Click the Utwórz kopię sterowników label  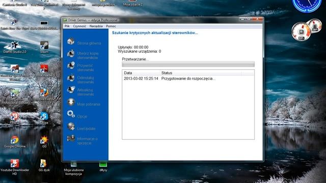[x=88, y=55]
